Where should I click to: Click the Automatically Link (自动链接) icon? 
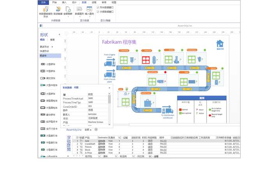pyautogui.click(x=58, y=9)
